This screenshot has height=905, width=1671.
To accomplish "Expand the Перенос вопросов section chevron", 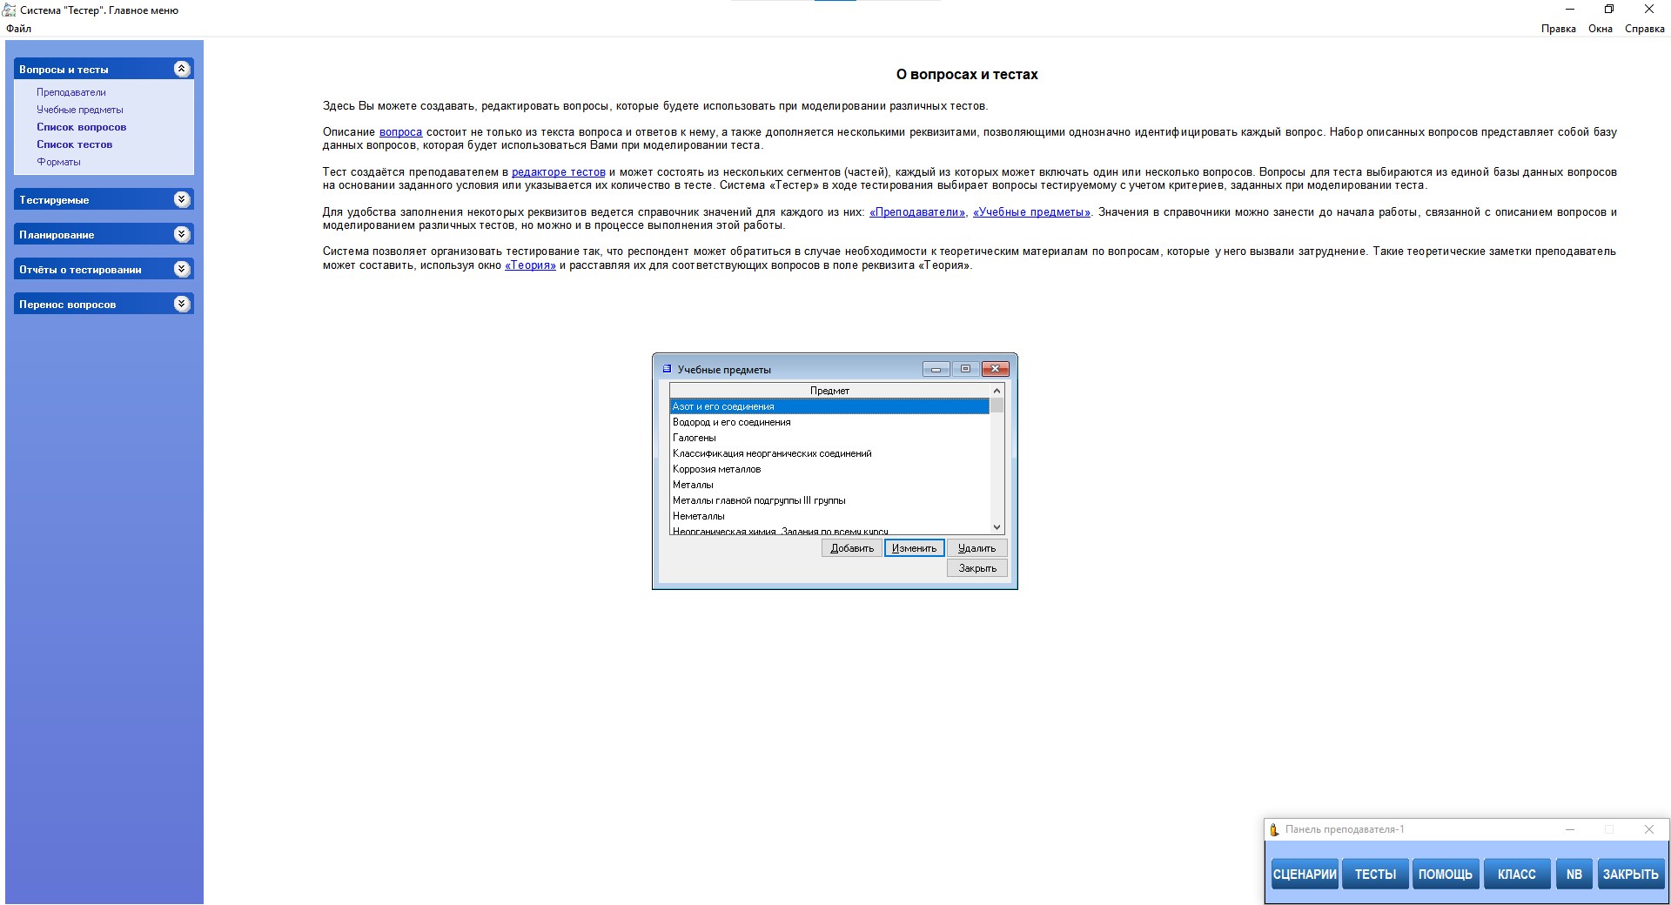I will [x=181, y=304].
